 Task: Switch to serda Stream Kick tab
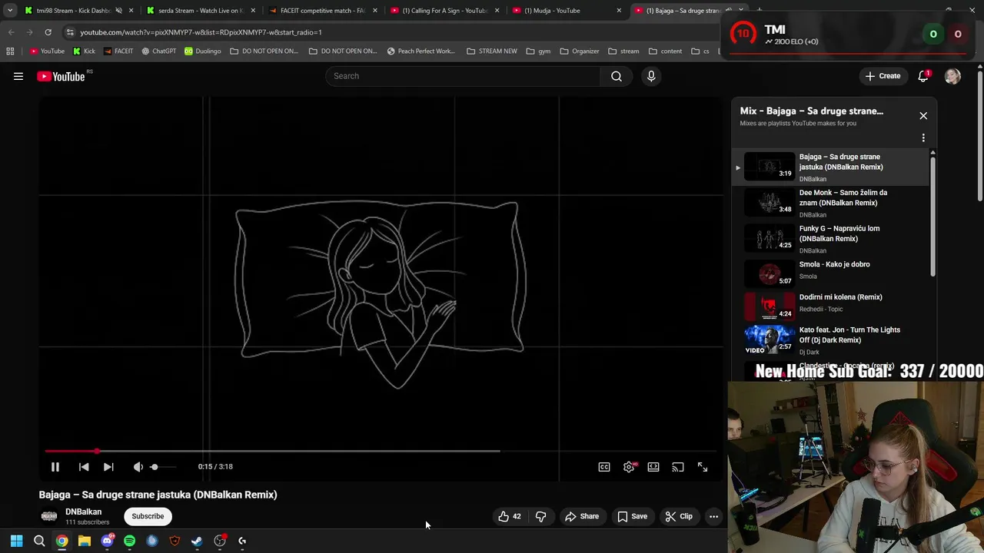point(201,11)
